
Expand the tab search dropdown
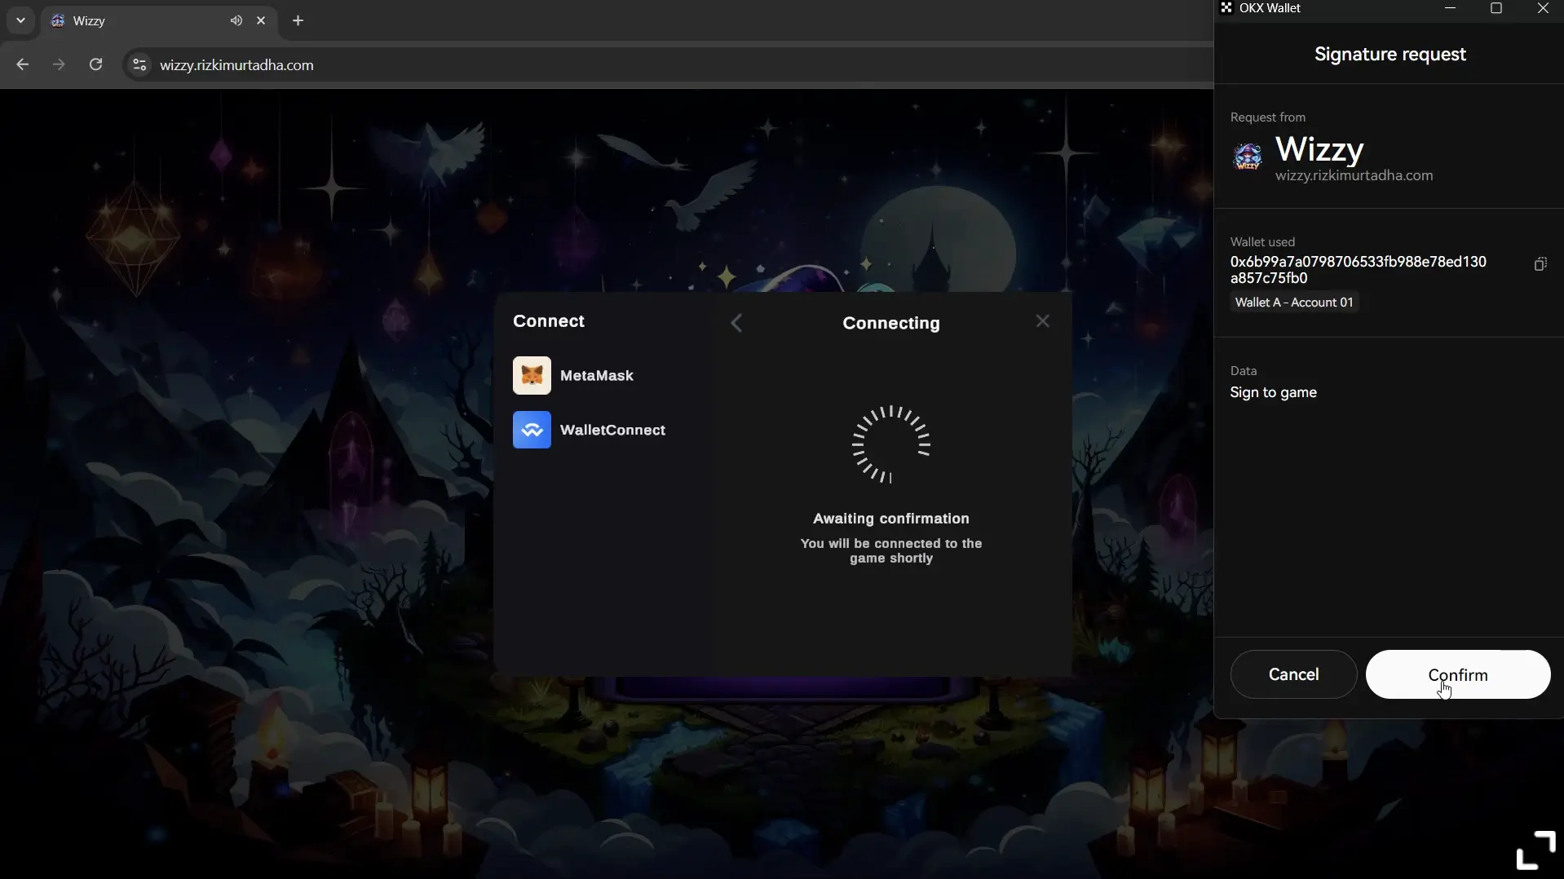pos(20,21)
